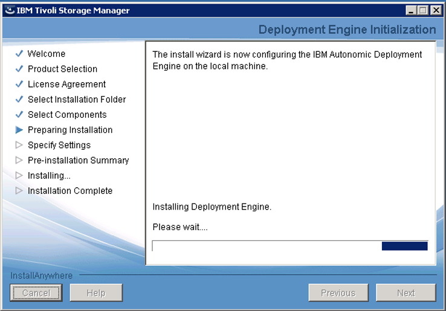Select the Select Components step label
Viewport: 446px width, 311px height.
coord(67,115)
